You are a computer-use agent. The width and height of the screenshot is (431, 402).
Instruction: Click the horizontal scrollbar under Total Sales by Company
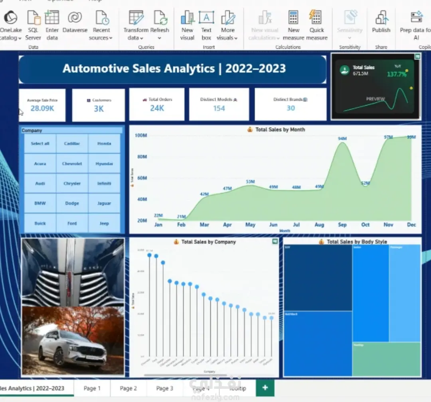point(186,375)
